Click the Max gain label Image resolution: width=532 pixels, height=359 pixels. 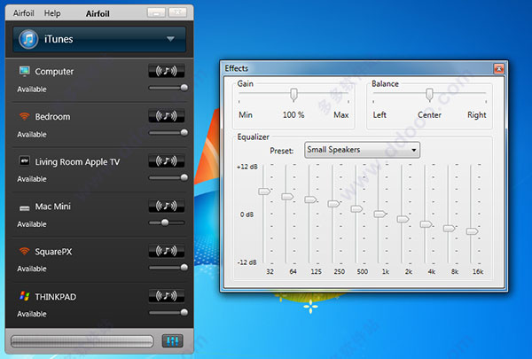[341, 115]
